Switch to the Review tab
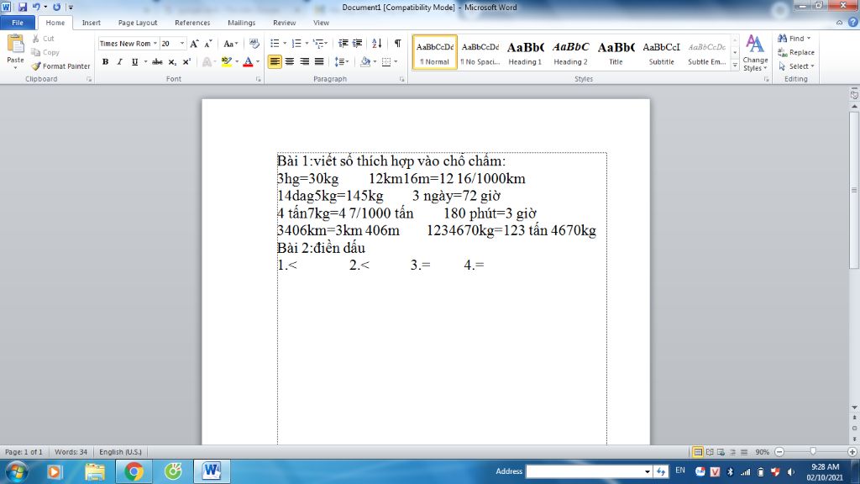860x484 pixels. click(x=284, y=23)
